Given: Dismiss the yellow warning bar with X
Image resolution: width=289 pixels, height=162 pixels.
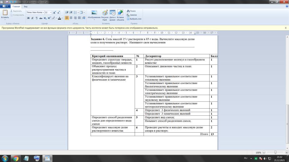Looking at the screenshot, I should (286, 28).
